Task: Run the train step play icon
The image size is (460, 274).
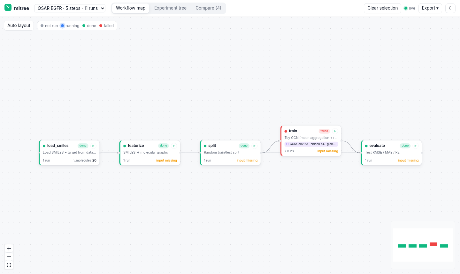Action: click(x=335, y=131)
